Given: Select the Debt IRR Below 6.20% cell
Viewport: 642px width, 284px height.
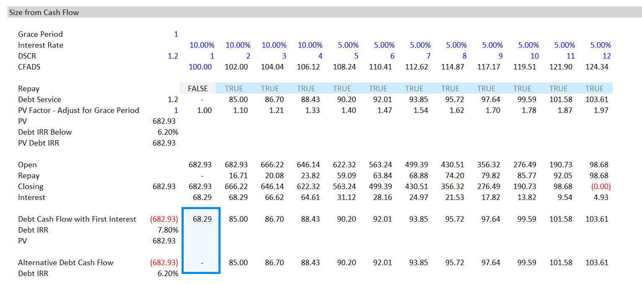Looking at the screenshot, I should click(x=168, y=132).
